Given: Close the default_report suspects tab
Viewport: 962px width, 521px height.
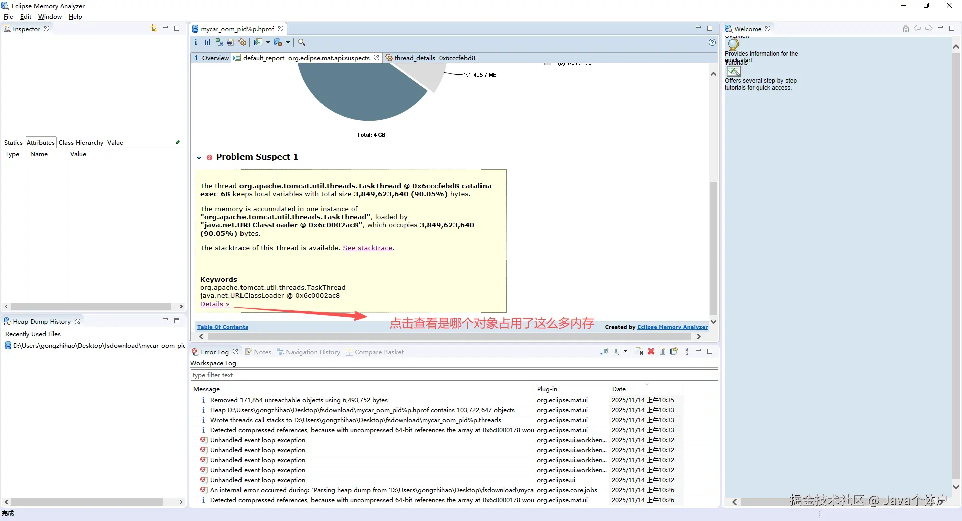Looking at the screenshot, I should click(x=376, y=58).
